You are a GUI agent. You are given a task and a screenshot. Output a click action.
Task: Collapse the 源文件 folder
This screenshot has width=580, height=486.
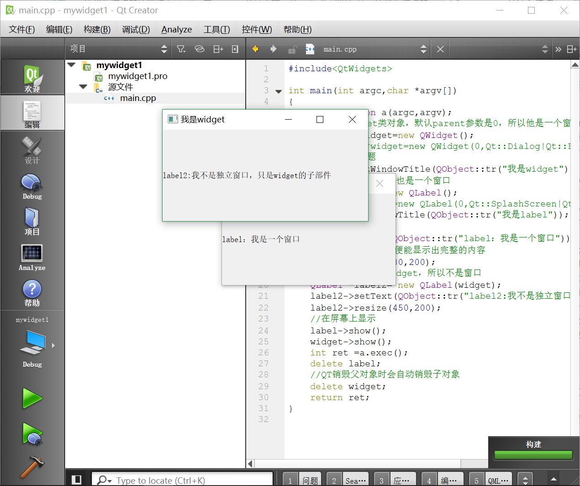click(x=83, y=86)
